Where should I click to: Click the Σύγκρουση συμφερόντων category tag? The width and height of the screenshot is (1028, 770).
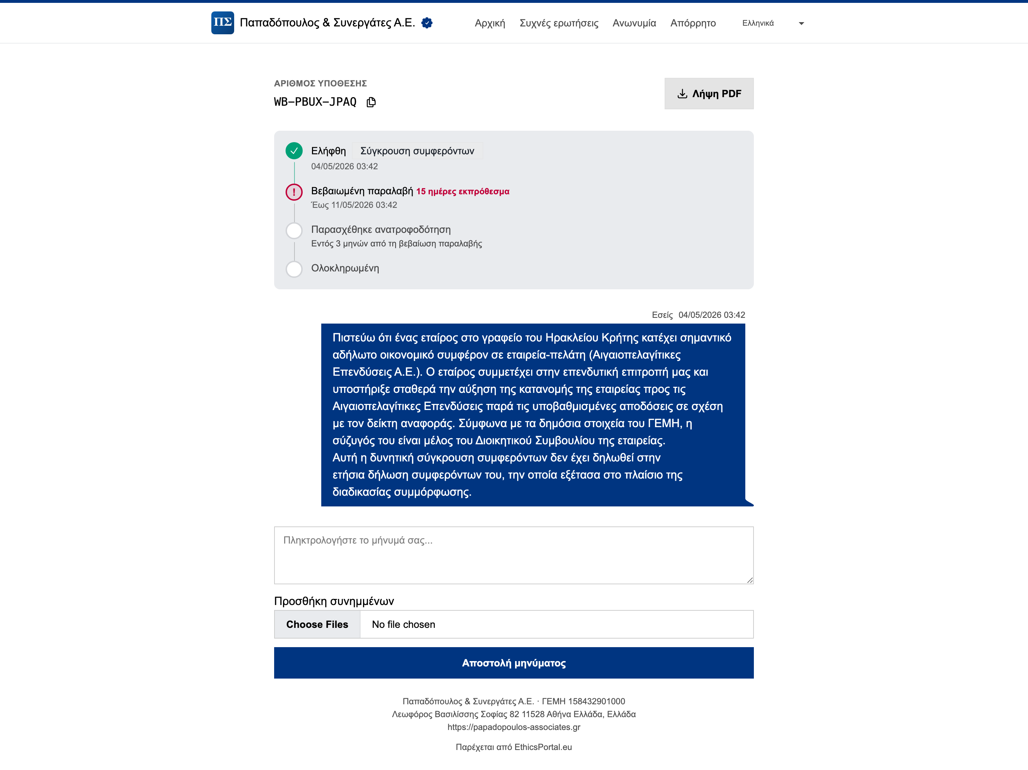(417, 151)
